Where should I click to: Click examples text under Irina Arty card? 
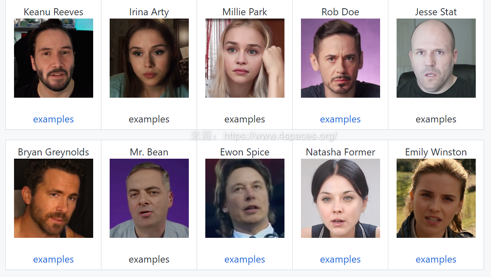pos(149,119)
